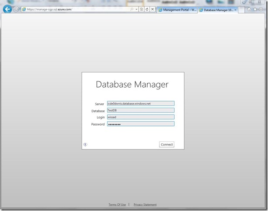Click the search magnifier in address bar
Screen dimensions: 268x211
132,9
